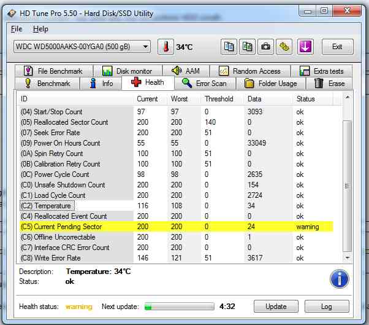This screenshot has width=369, height=325.
Task: Click the Current column header
Action: 150,99
